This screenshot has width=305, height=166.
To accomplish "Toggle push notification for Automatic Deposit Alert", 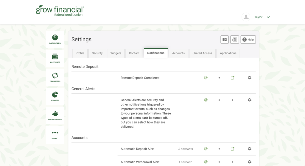I will pos(233,149).
